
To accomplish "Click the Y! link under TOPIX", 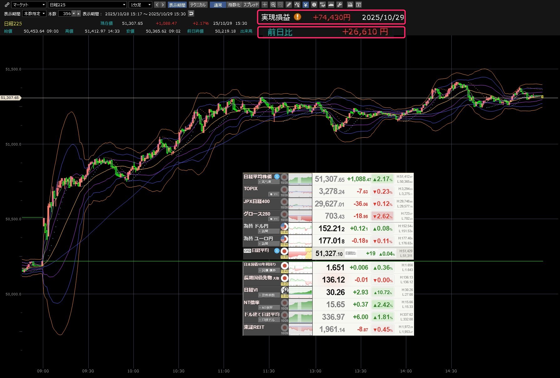I will click(x=274, y=194).
